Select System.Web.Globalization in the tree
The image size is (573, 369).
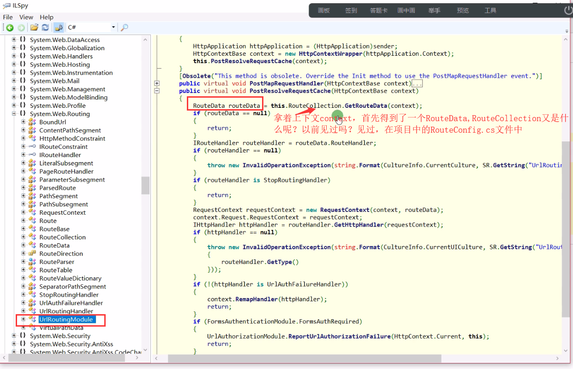[x=67, y=48]
